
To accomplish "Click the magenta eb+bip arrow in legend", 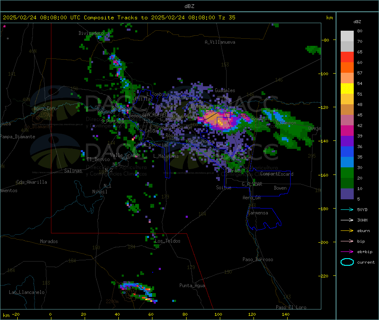I will [x=347, y=252].
